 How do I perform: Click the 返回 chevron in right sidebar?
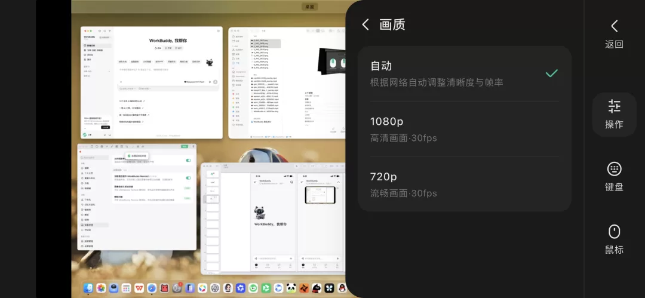tap(614, 26)
